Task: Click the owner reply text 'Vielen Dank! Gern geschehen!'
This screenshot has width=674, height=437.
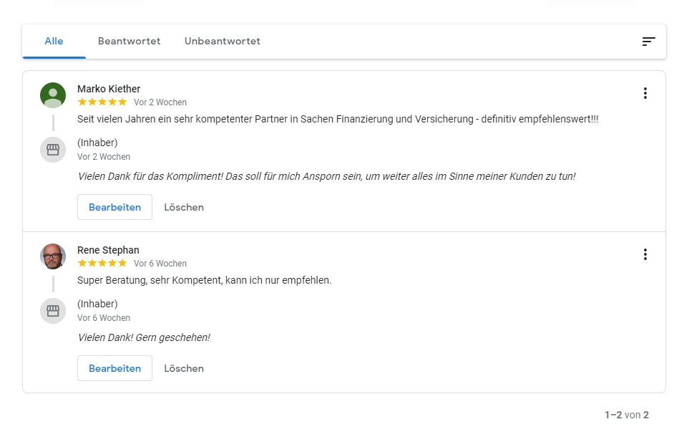Action: coord(144,337)
